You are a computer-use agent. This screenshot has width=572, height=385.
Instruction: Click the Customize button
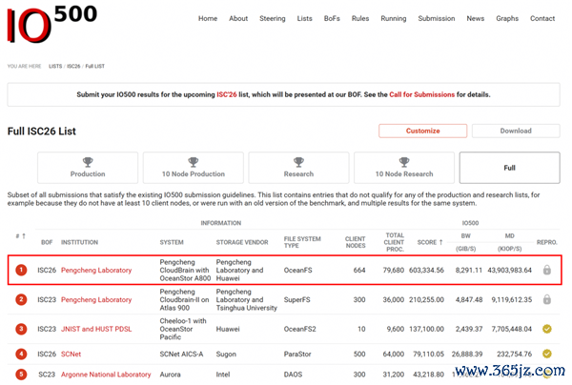(422, 131)
